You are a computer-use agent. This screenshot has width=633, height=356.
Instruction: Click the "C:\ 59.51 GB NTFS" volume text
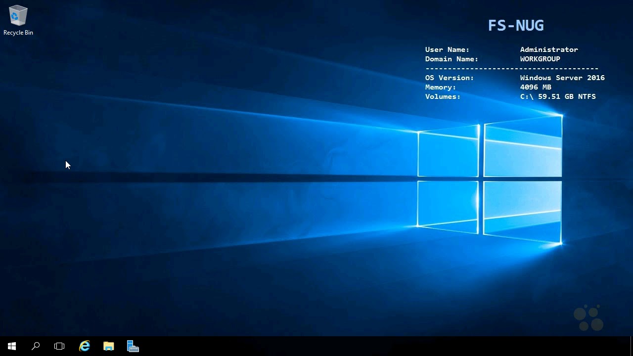558,96
